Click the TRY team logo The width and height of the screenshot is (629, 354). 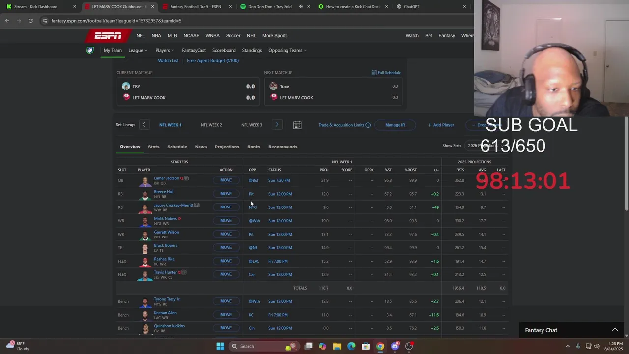[x=126, y=86]
